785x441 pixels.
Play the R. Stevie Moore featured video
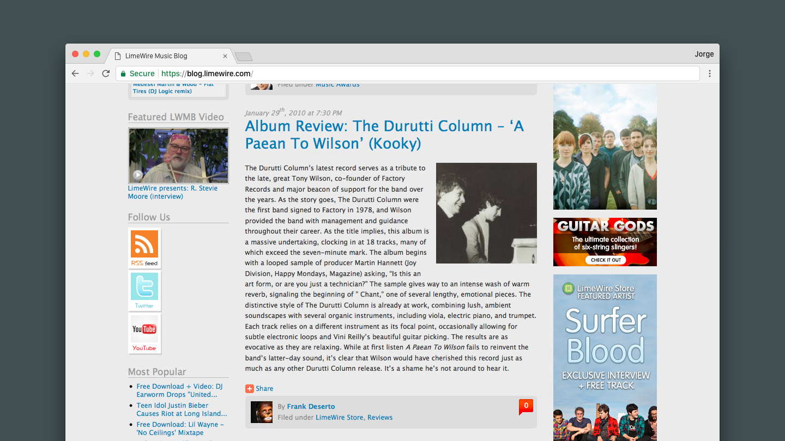pos(178,156)
